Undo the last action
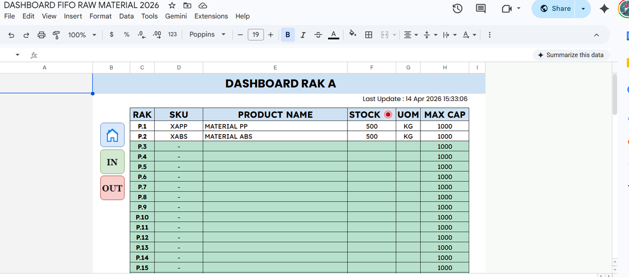Image resolution: width=629 pixels, height=277 pixels. point(11,35)
